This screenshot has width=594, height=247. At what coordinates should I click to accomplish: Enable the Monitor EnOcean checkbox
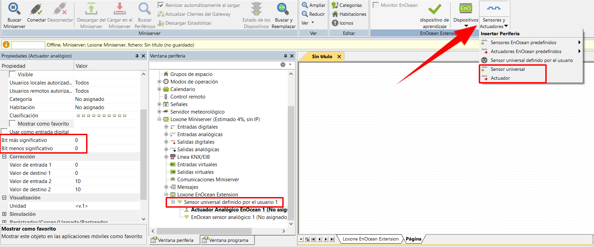click(x=376, y=5)
